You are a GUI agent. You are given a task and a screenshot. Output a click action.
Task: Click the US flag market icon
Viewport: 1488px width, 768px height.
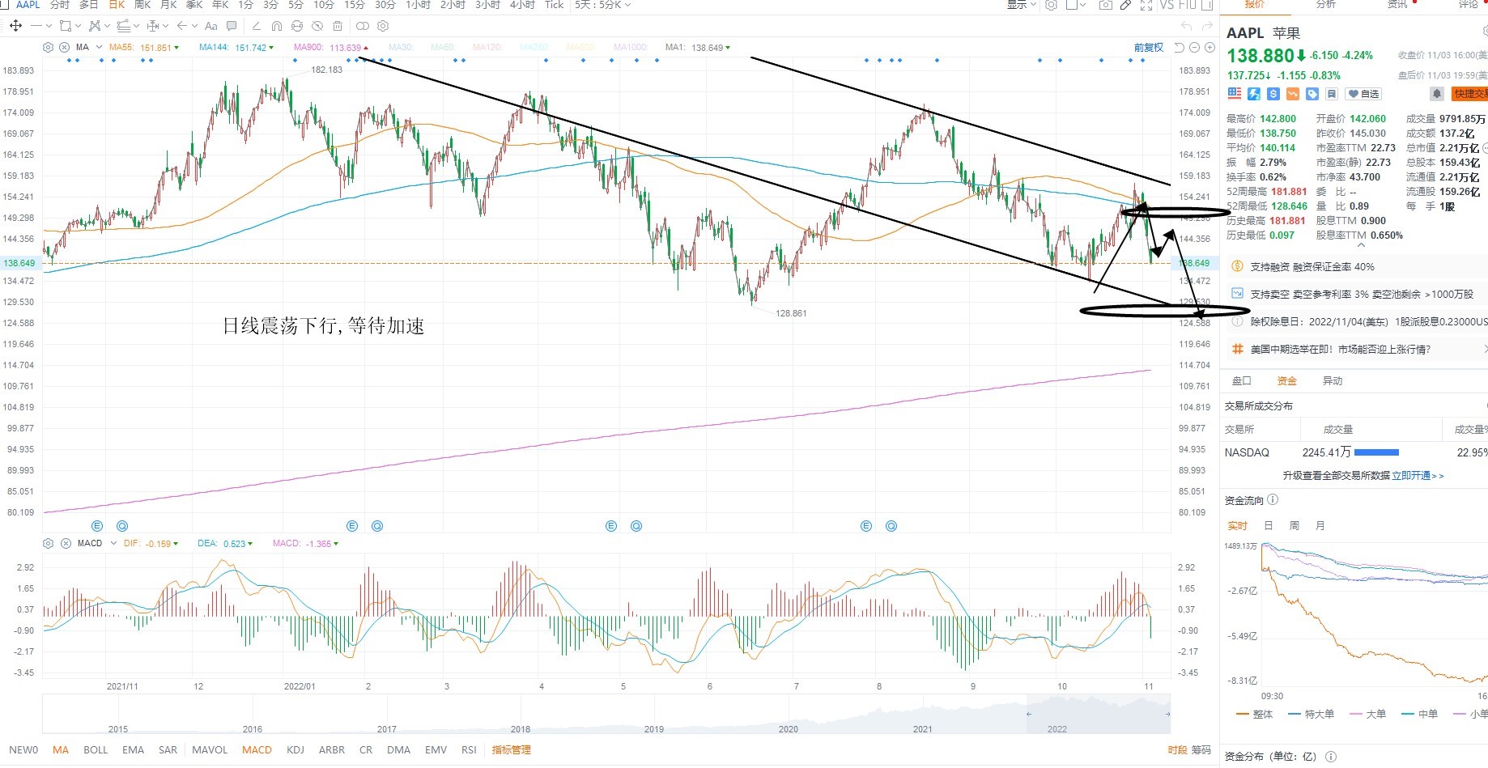click(x=1235, y=94)
